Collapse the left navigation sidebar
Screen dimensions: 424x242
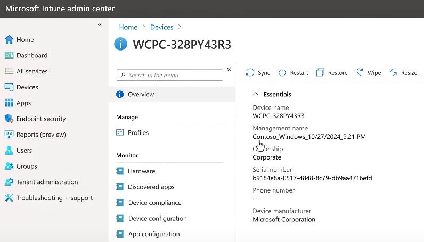click(x=100, y=24)
